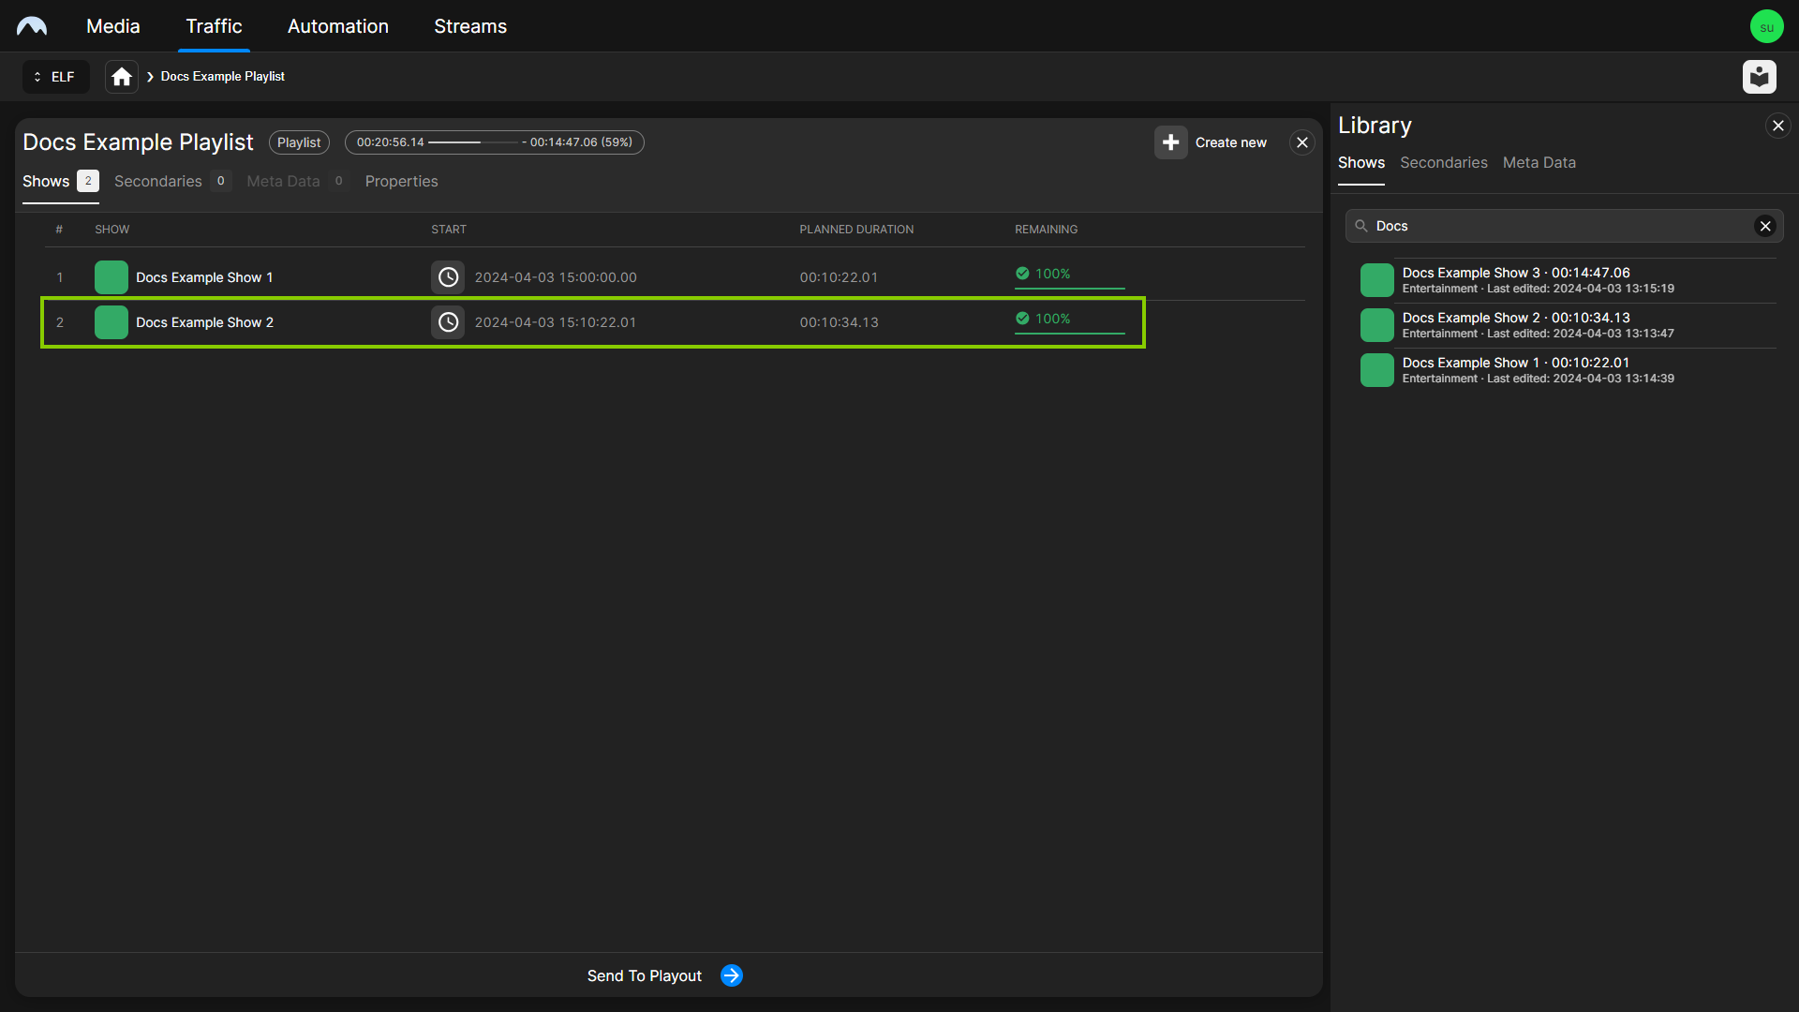
Task: Clear the Docs library search text
Action: (1765, 226)
